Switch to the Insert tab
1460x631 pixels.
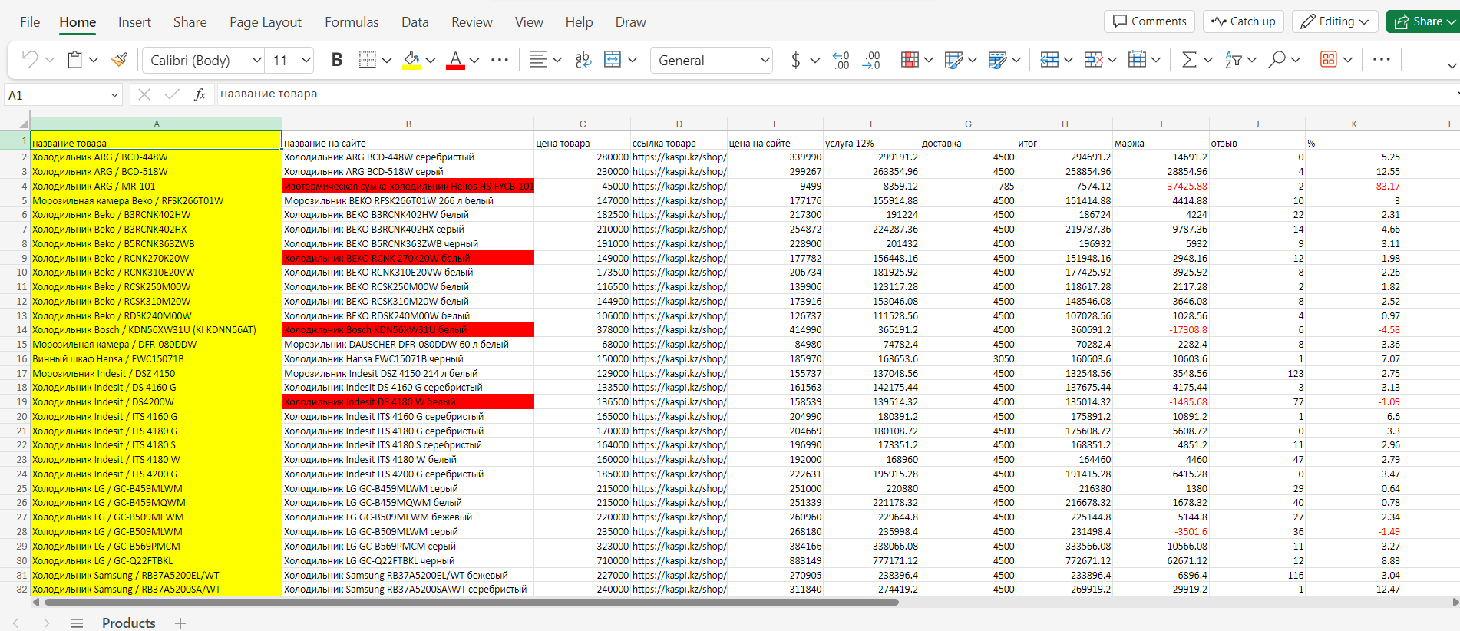(x=134, y=22)
